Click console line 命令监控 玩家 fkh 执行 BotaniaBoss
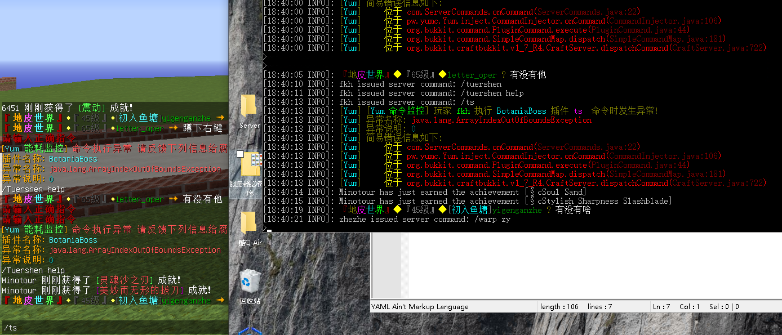The height and width of the screenshot is (335, 782). [x=460, y=111]
